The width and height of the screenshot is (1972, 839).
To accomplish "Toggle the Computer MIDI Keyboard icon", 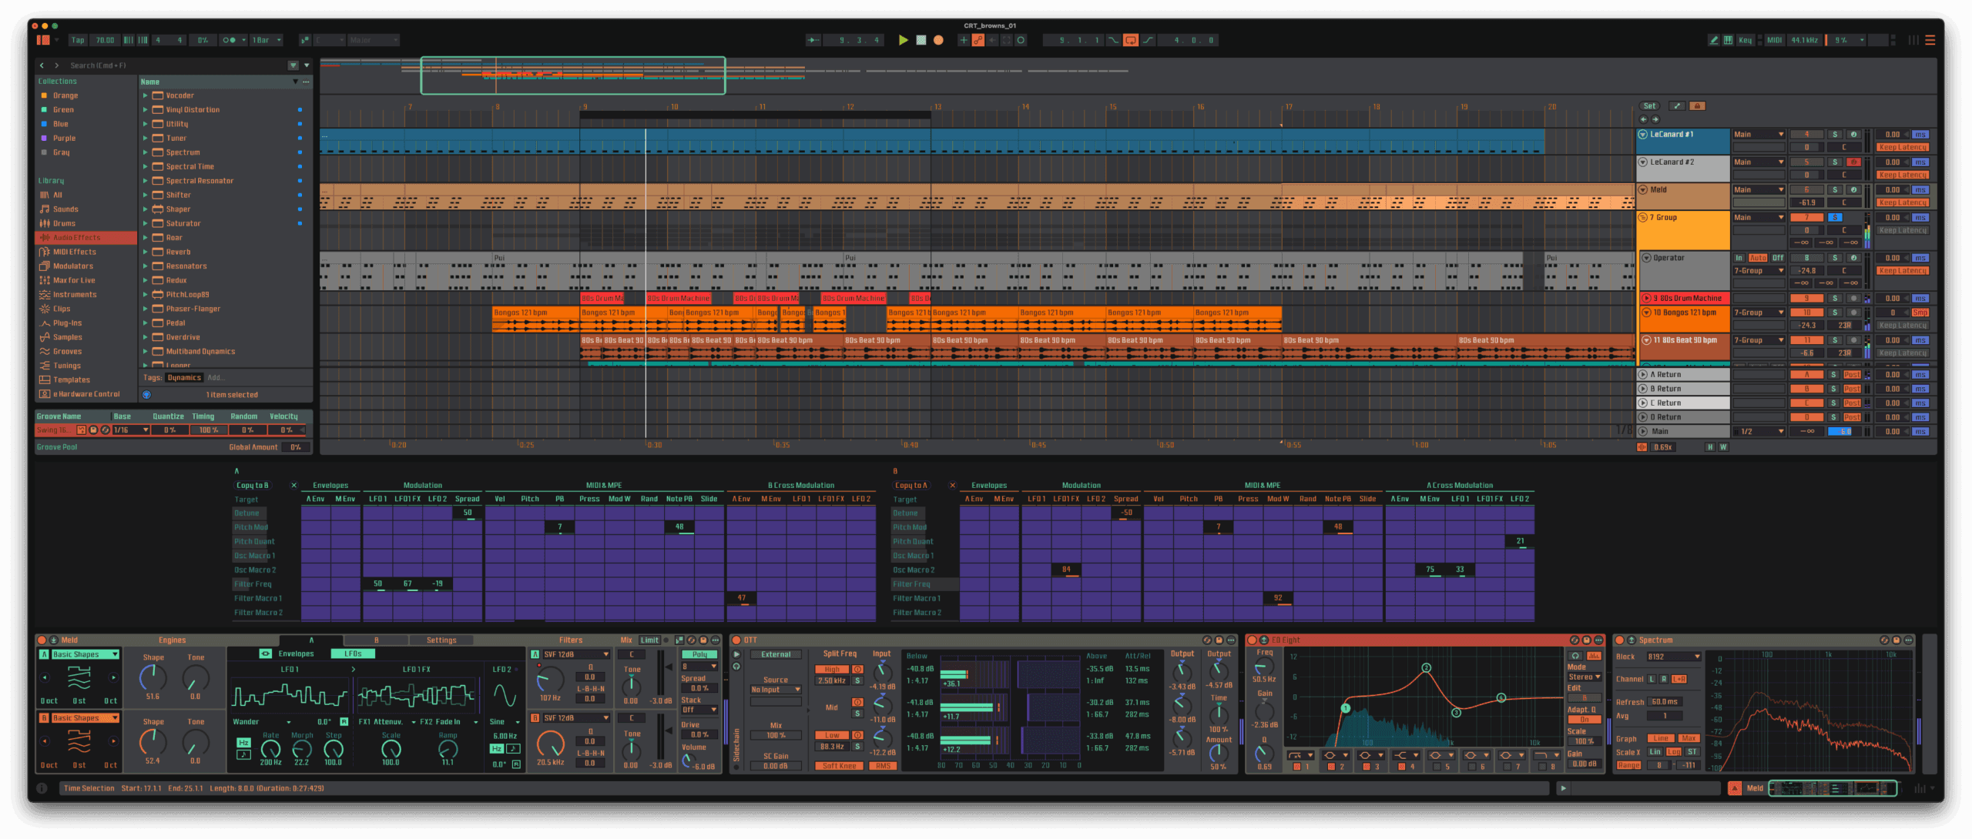I will click(x=1728, y=40).
